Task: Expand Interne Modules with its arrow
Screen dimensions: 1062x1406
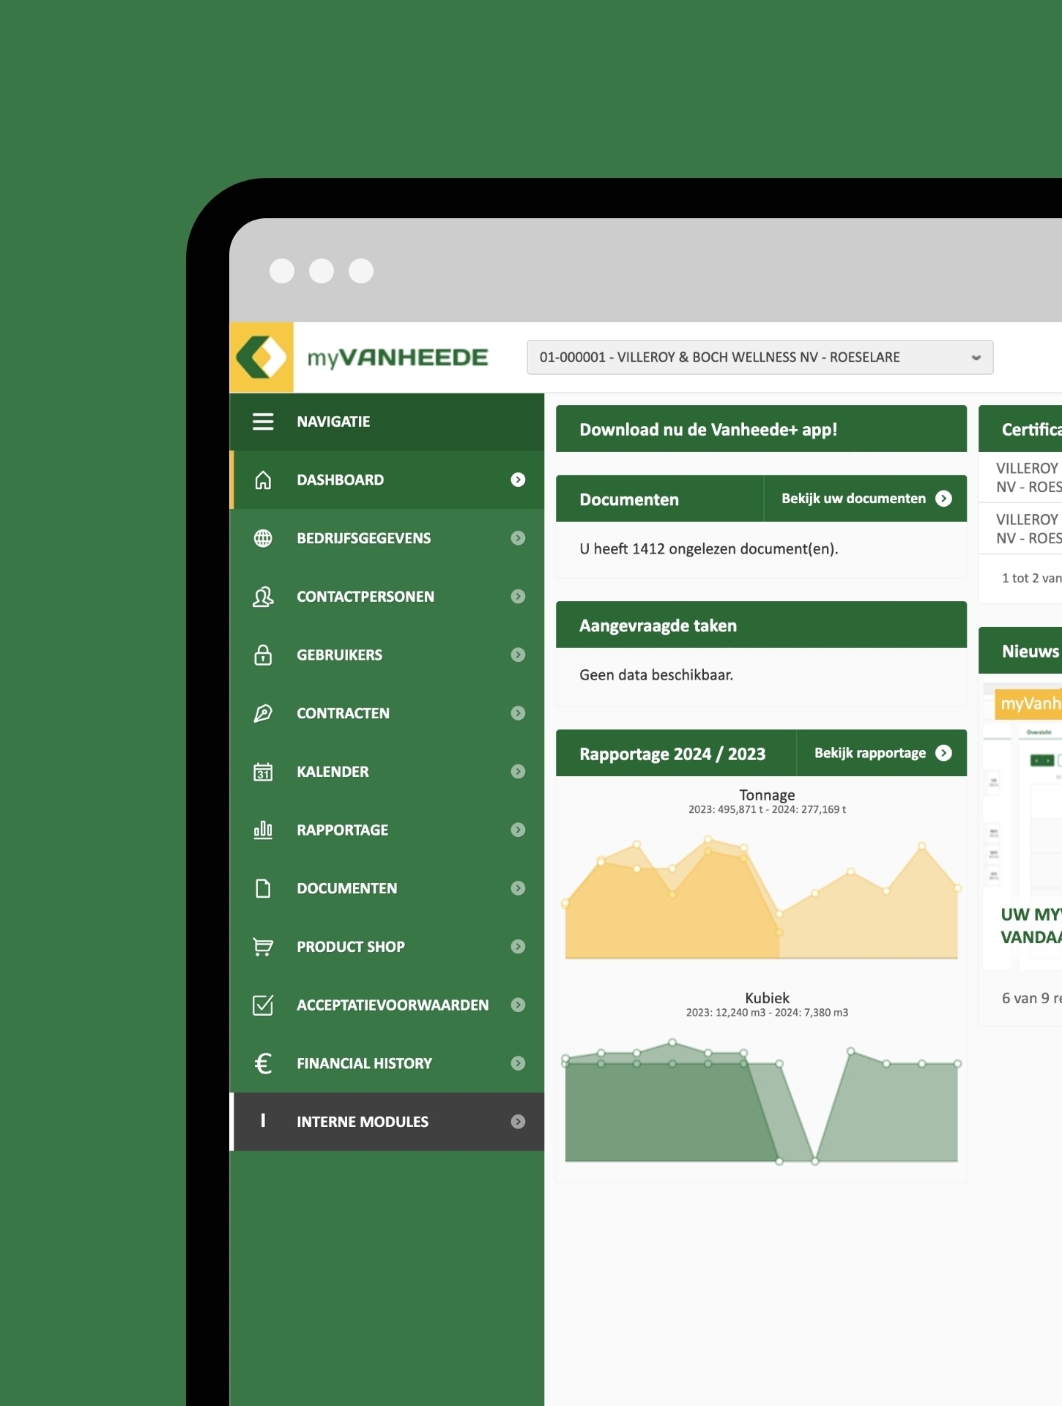Action: [x=518, y=1122]
